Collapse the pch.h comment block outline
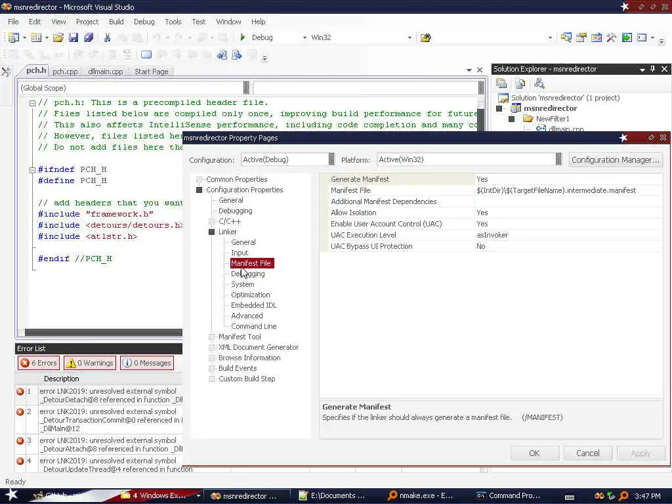This screenshot has height=504, width=672. pyautogui.click(x=32, y=103)
